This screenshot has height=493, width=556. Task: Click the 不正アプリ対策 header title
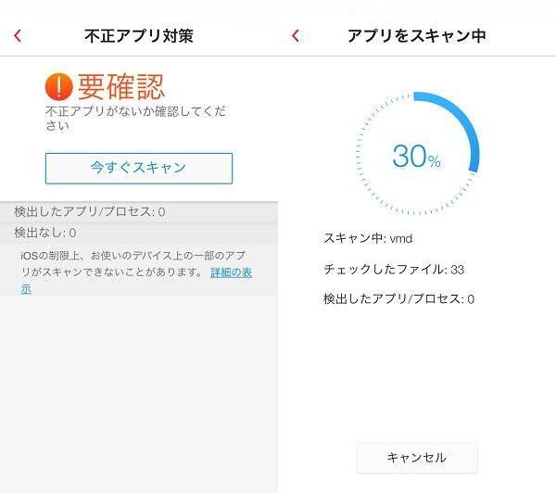click(x=138, y=36)
